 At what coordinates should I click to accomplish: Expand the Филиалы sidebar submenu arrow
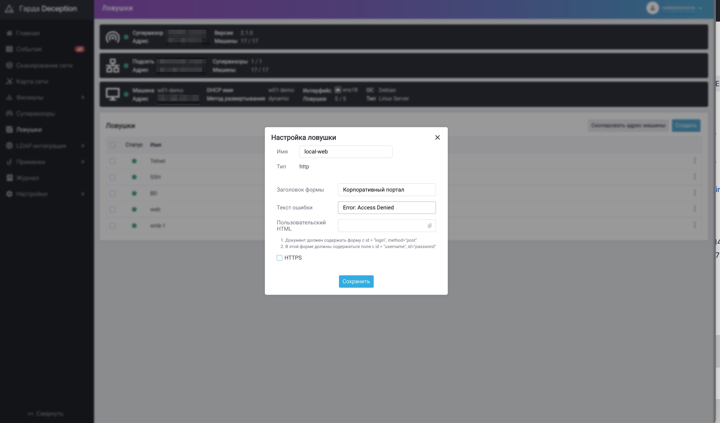83,97
